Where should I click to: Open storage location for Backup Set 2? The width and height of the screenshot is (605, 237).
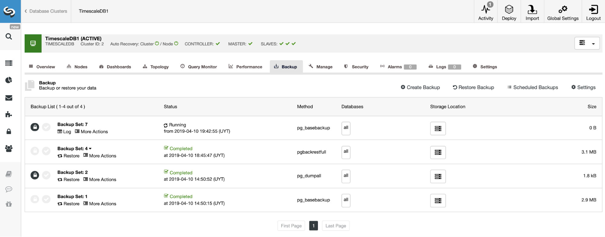click(x=438, y=176)
